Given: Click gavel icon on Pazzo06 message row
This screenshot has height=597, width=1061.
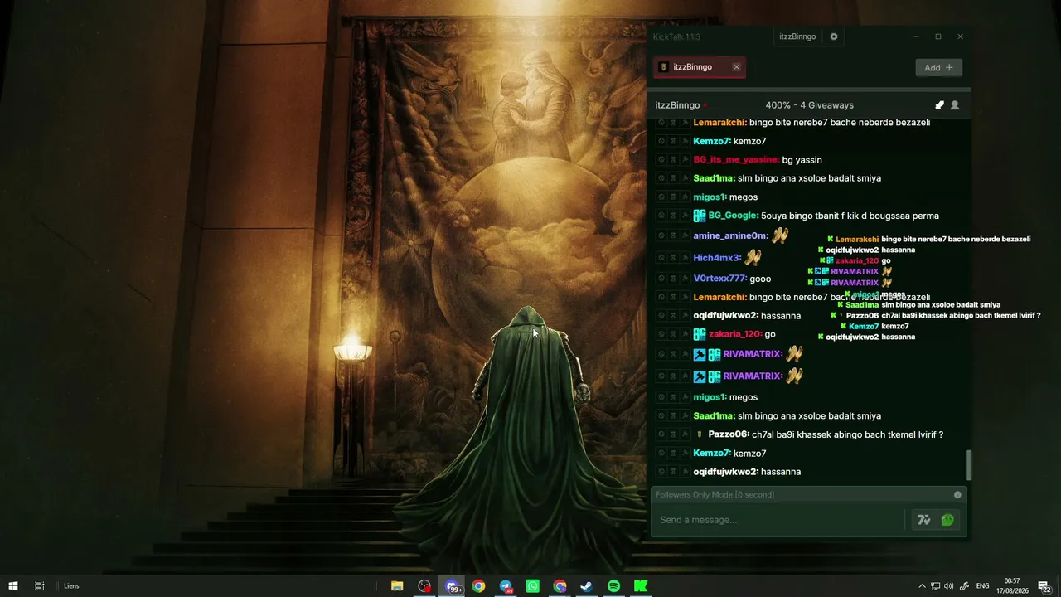Looking at the screenshot, I should (x=685, y=434).
